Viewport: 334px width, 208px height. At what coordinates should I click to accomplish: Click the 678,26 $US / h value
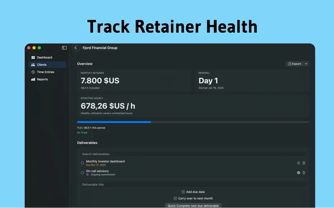(x=108, y=106)
